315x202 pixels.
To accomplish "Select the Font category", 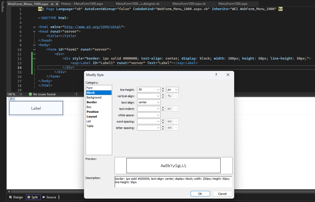I will [x=99, y=88].
